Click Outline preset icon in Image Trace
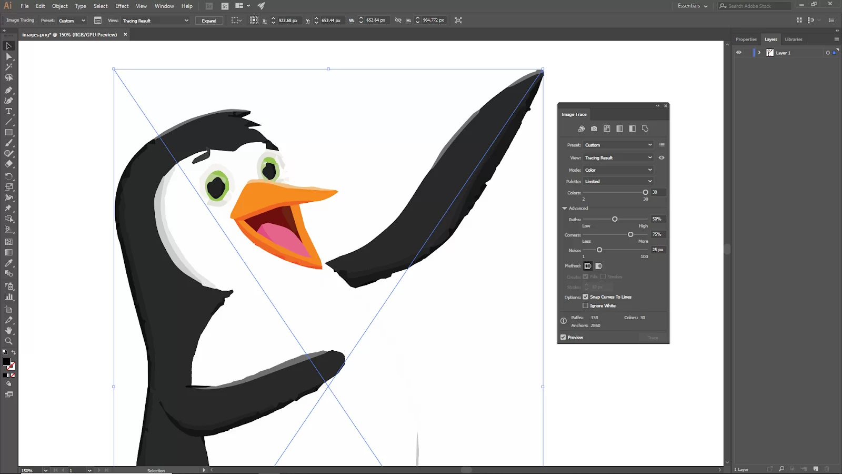 tap(645, 129)
